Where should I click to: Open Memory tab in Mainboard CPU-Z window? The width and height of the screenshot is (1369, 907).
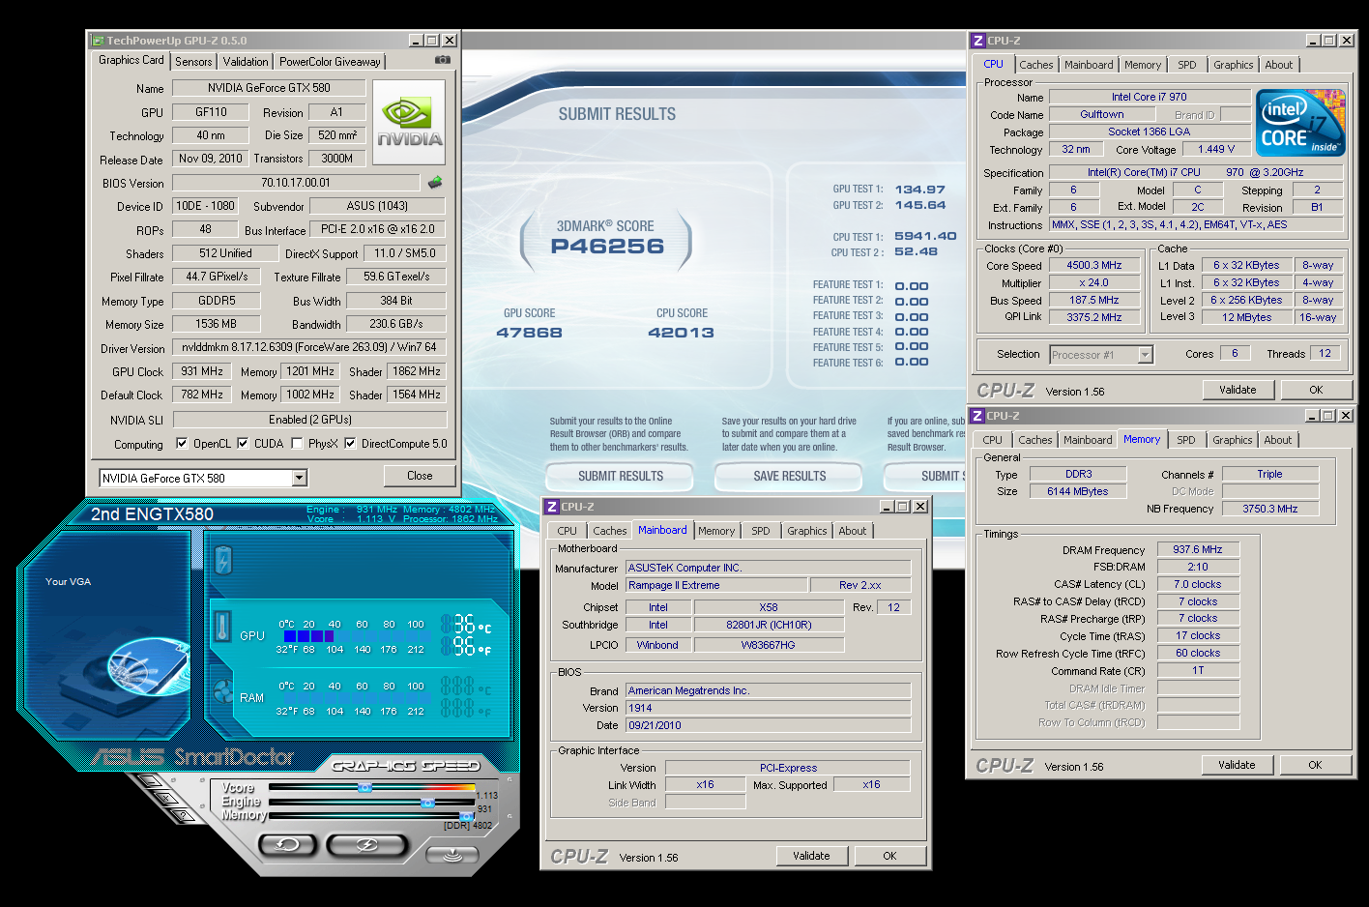[x=716, y=531]
